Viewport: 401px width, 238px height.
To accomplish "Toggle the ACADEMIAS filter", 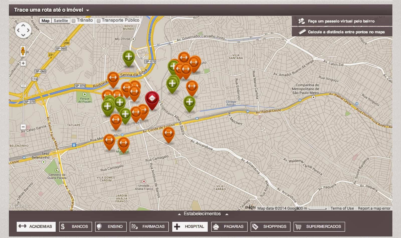I will pos(36,226).
